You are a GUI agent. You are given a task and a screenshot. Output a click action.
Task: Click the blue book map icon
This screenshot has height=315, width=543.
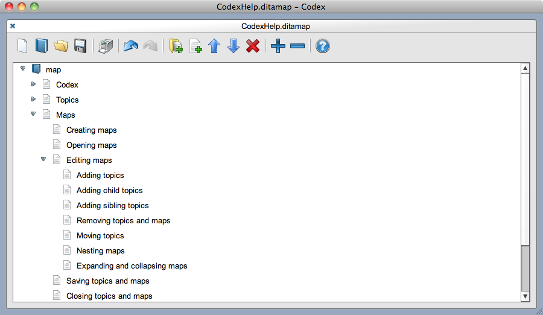(41, 46)
